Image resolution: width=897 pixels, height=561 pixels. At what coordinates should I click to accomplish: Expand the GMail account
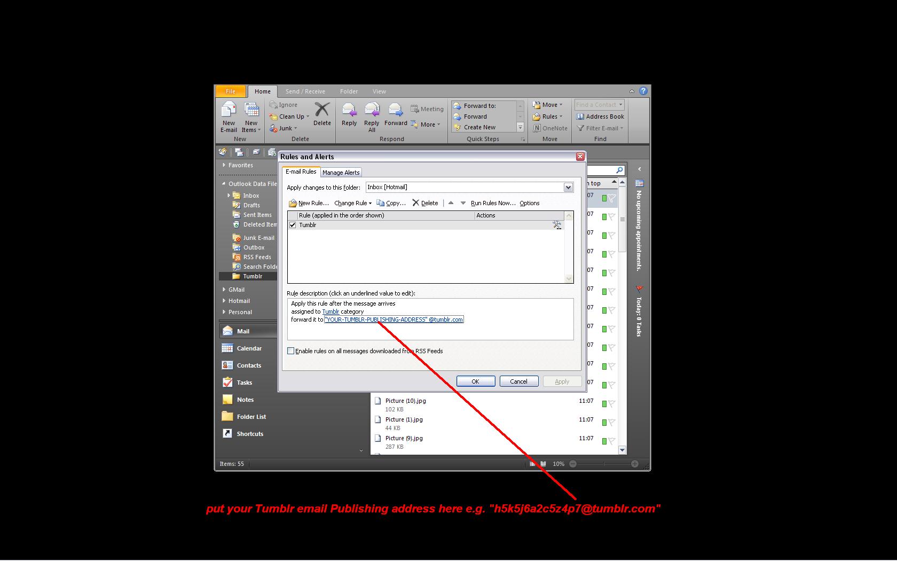224,290
